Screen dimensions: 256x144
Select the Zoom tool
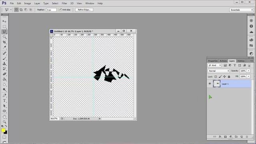(4, 122)
